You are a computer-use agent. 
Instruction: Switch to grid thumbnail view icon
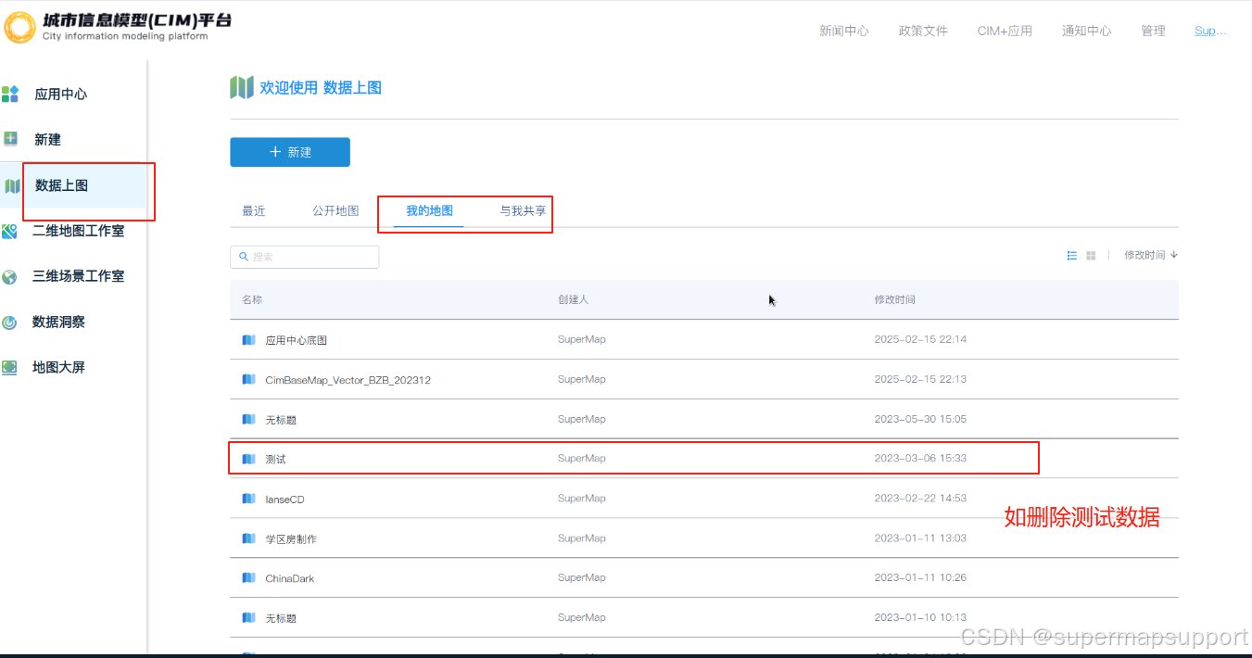[x=1091, y=256]
